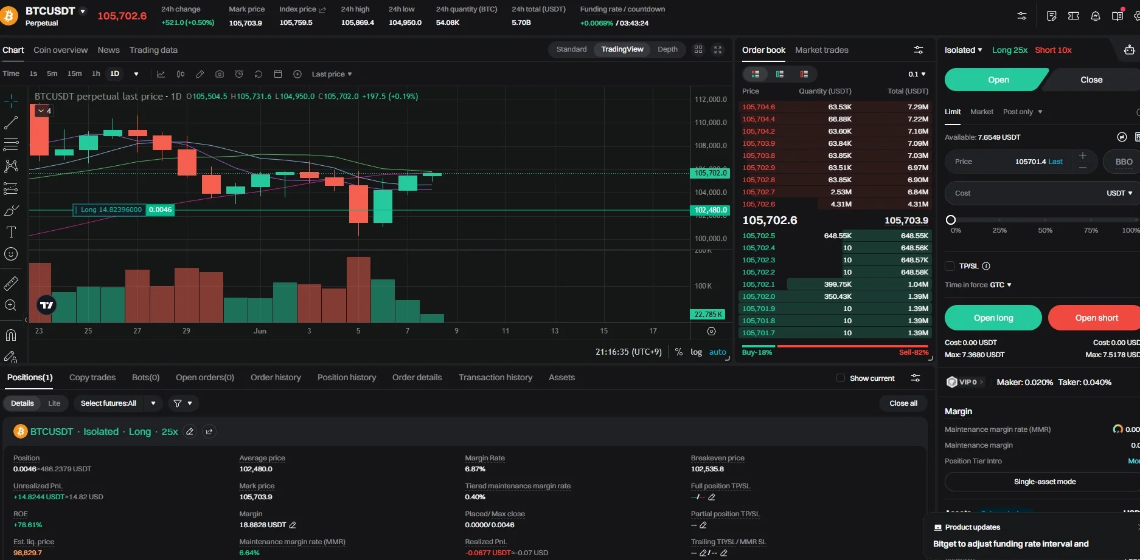Viewport: 1140px width, 560px height.
Task: Switch positions view to Lite
Action: [x=54, y=403]
